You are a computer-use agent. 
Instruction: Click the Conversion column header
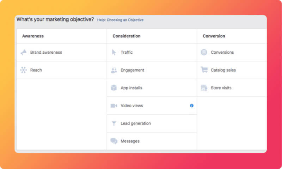[x=214, y=36]
